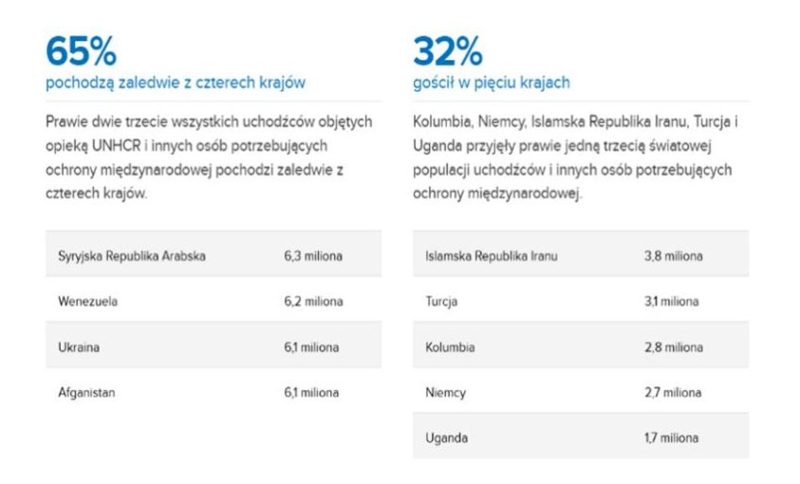Select the Niemcy table row
This screenshot has width=800, height=484.
point(581,391)
